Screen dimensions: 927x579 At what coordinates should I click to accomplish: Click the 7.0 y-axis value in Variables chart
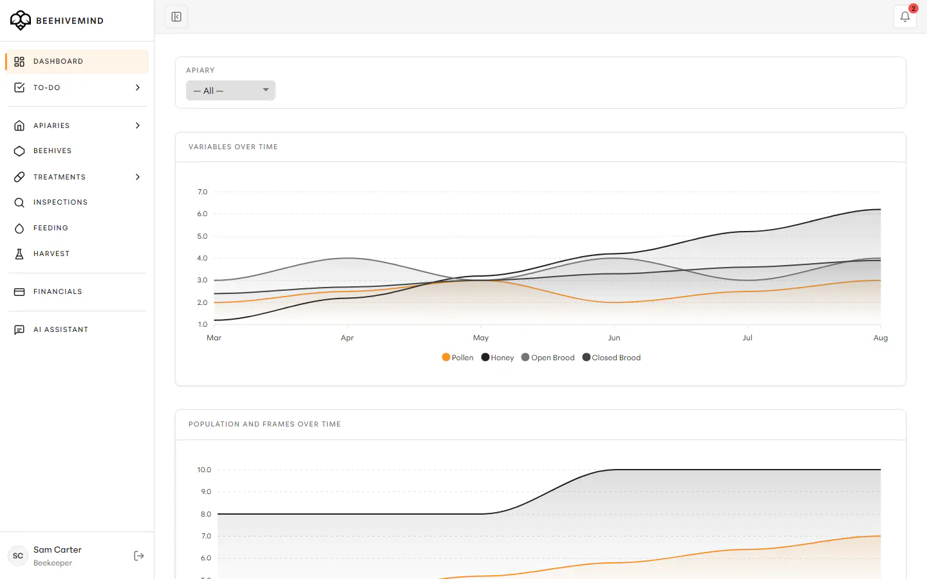pyautogui.click(x=202, y=192)
